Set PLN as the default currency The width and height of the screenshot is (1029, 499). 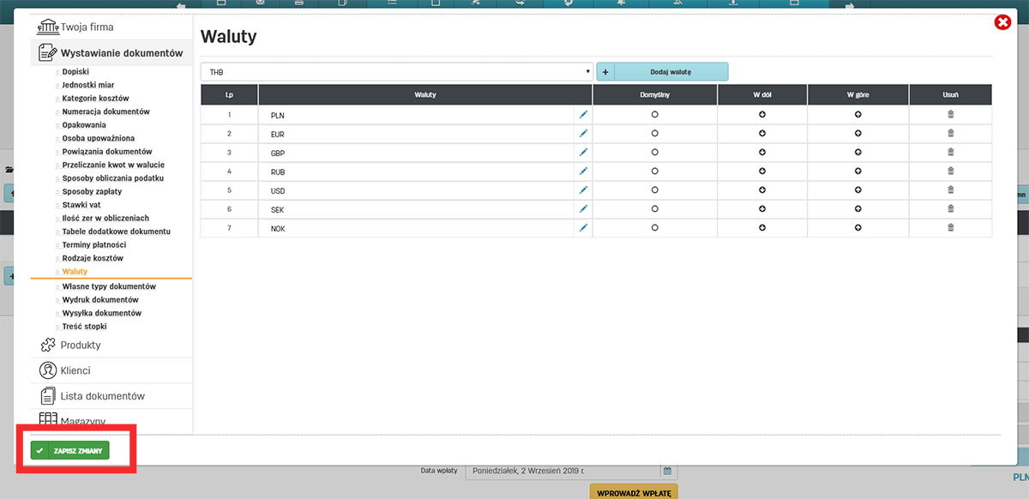[x=654, y=115]
